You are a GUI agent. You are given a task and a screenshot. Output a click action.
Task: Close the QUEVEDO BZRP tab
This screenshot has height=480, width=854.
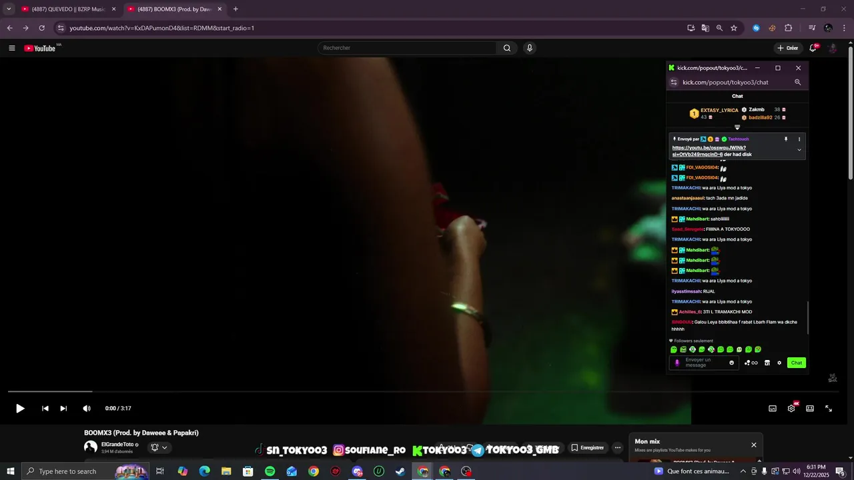coord(113,9)
